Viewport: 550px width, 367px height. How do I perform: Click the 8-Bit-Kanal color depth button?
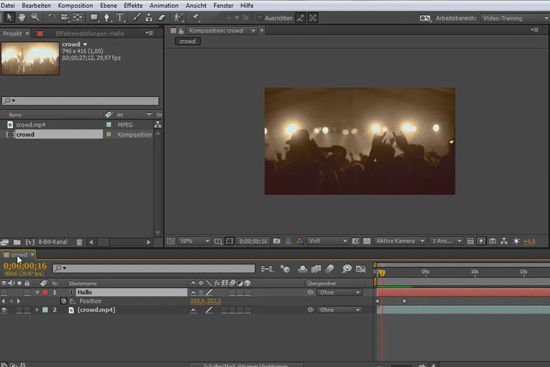click(53, 242)
